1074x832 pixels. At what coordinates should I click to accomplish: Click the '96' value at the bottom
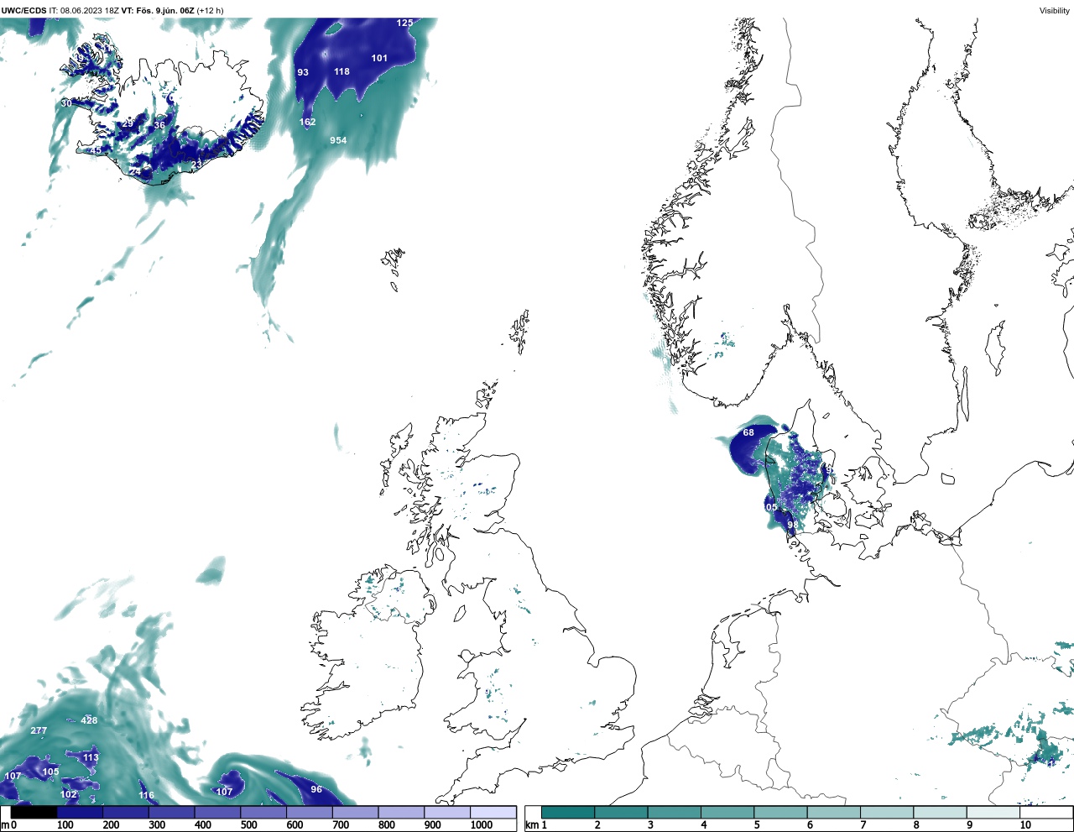316,789
